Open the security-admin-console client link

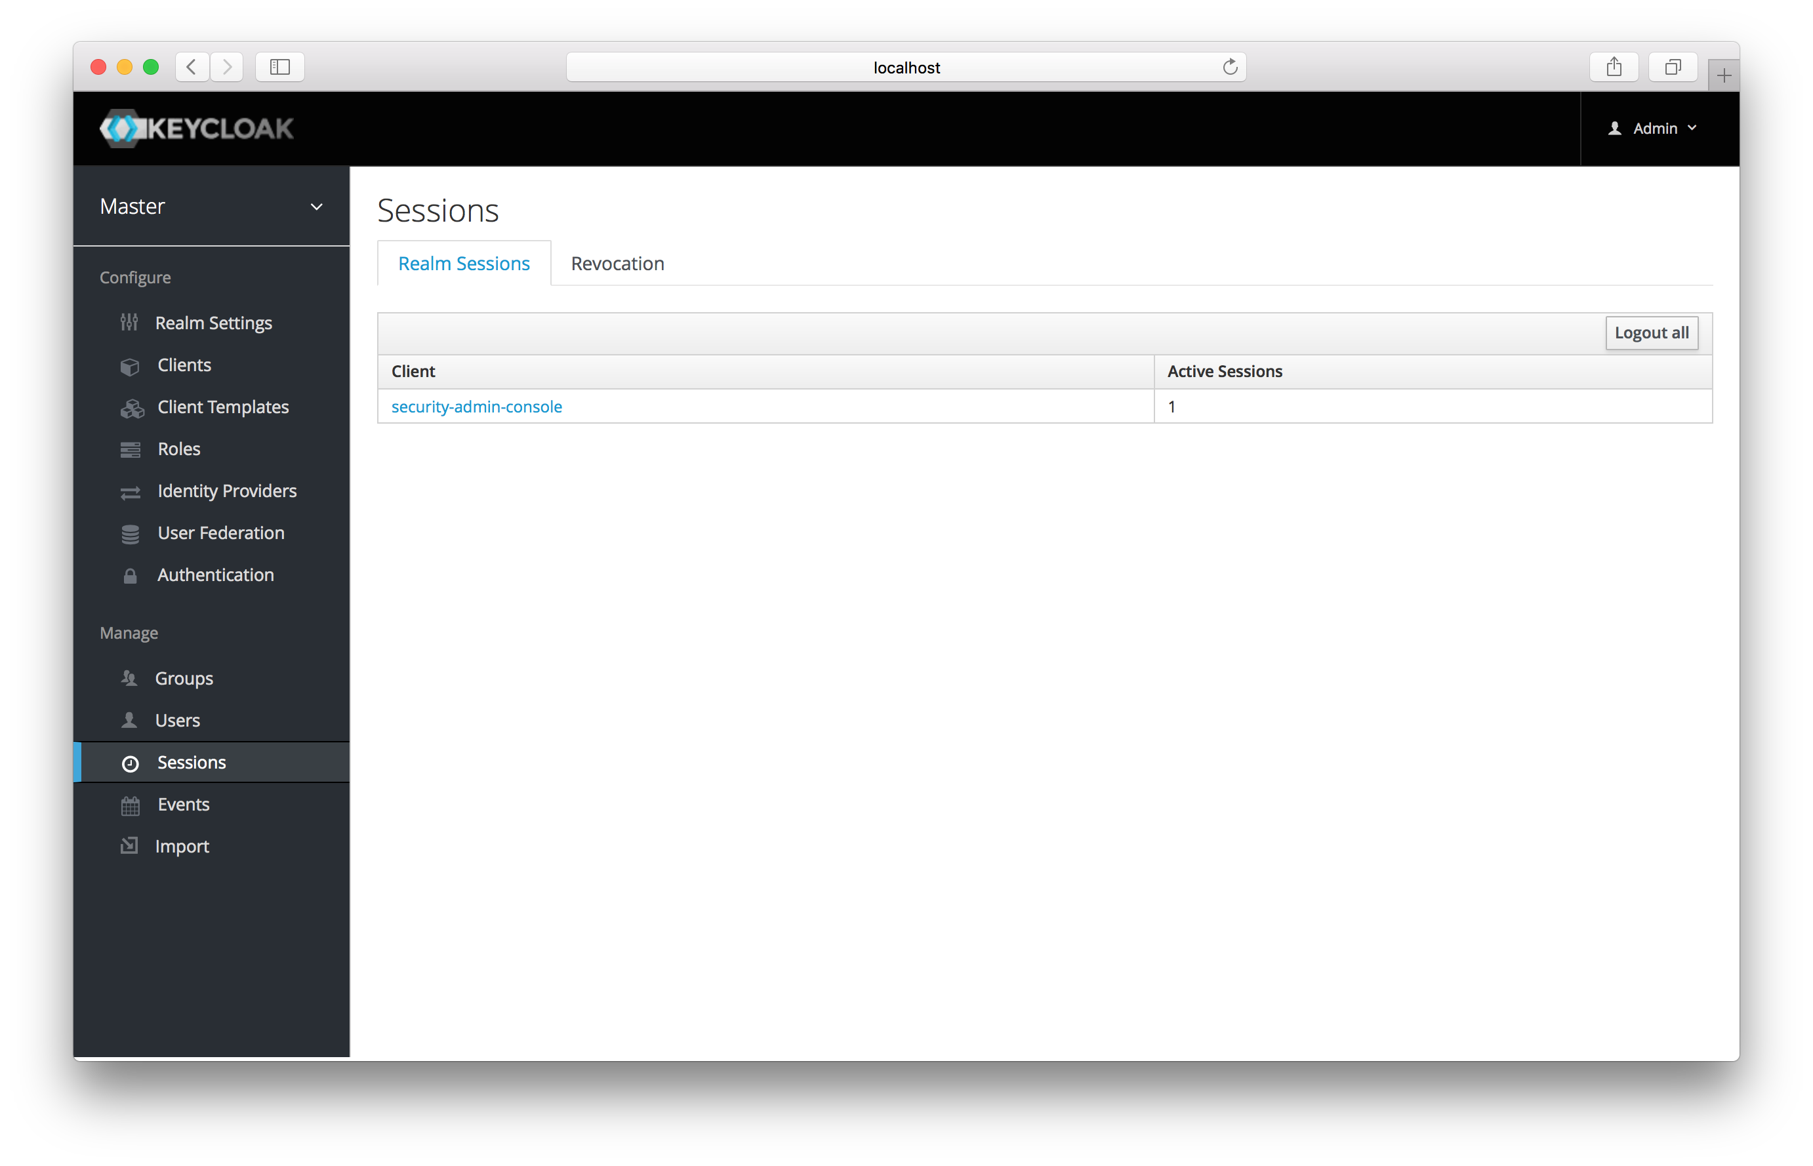477,405
